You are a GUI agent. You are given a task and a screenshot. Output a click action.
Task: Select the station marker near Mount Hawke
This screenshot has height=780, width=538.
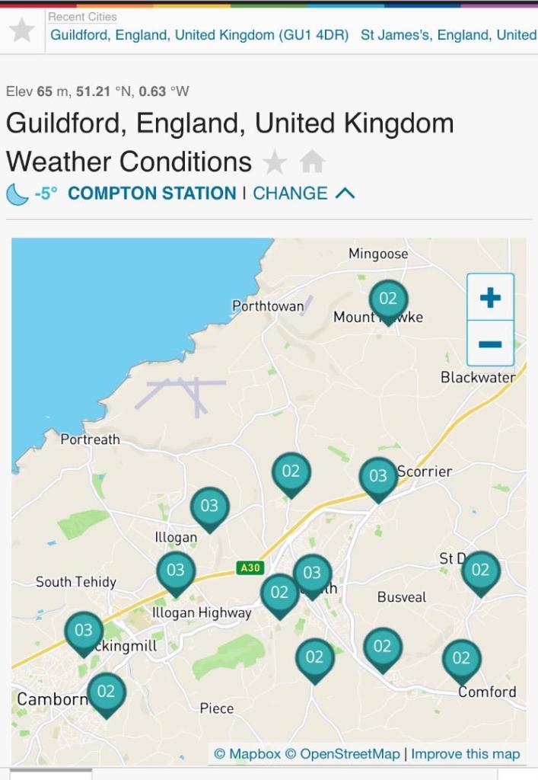click(388, 299)
